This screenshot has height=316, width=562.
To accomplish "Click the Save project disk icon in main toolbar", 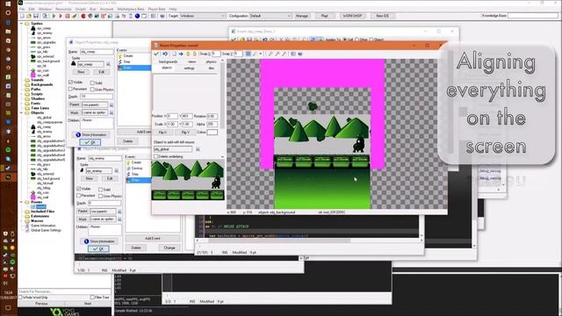I will 35,16.
